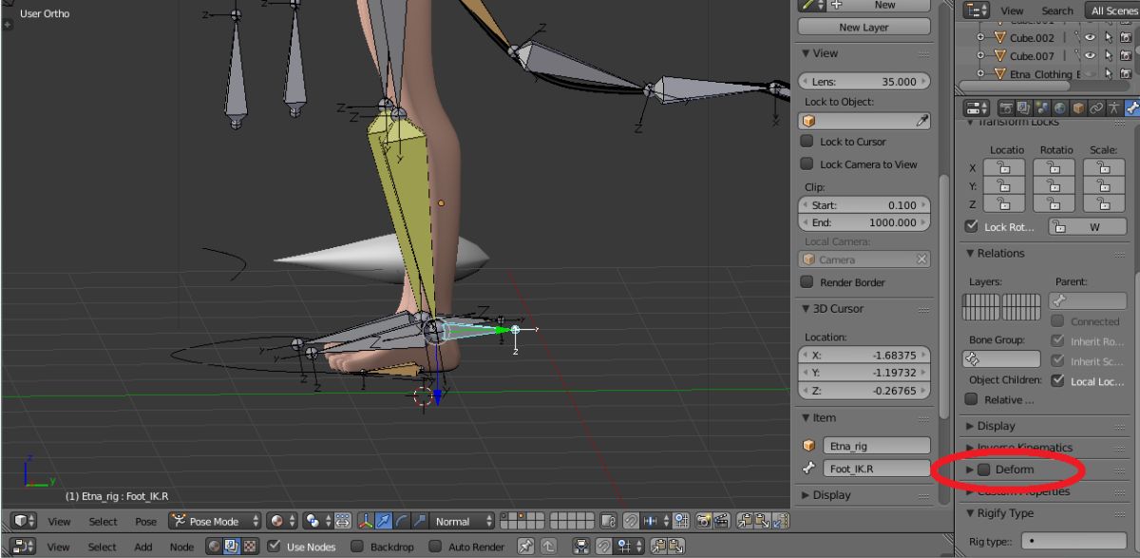Open the Node menu in node editor
The image size is (1140, 558).
click(x=180, y=547)
